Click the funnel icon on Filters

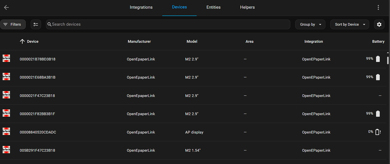[x=6, y=24]
